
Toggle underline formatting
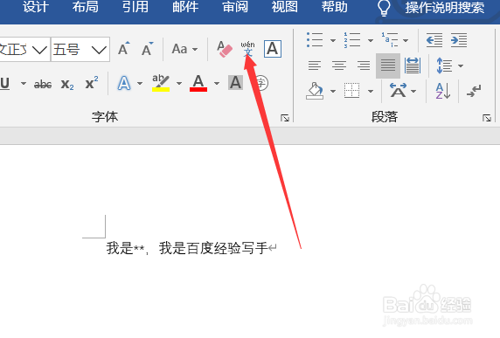point(5,84)
